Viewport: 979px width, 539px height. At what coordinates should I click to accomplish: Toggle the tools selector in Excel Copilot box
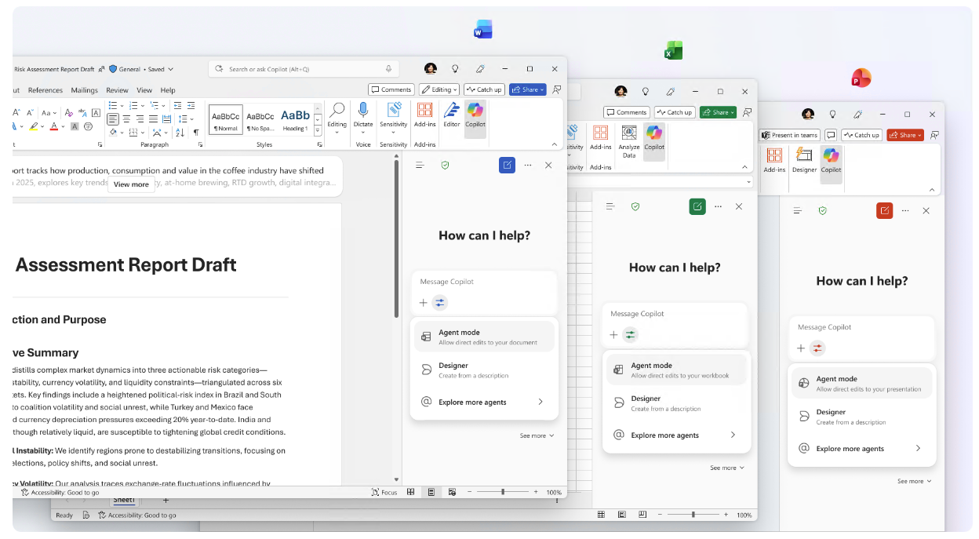click(x=630, y=335)
